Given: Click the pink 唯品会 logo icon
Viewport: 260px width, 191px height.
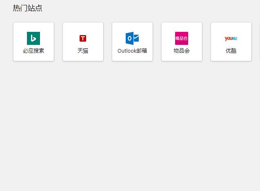Looking at the screenshot, I should [182, 38].
